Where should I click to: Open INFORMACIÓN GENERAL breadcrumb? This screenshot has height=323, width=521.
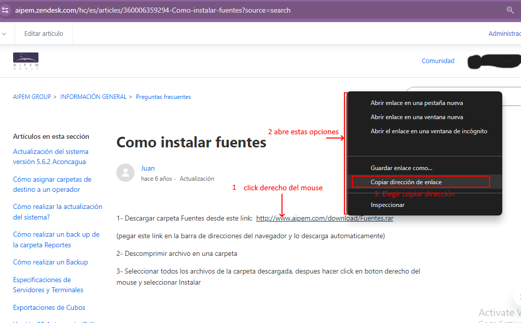click(94, 97)
